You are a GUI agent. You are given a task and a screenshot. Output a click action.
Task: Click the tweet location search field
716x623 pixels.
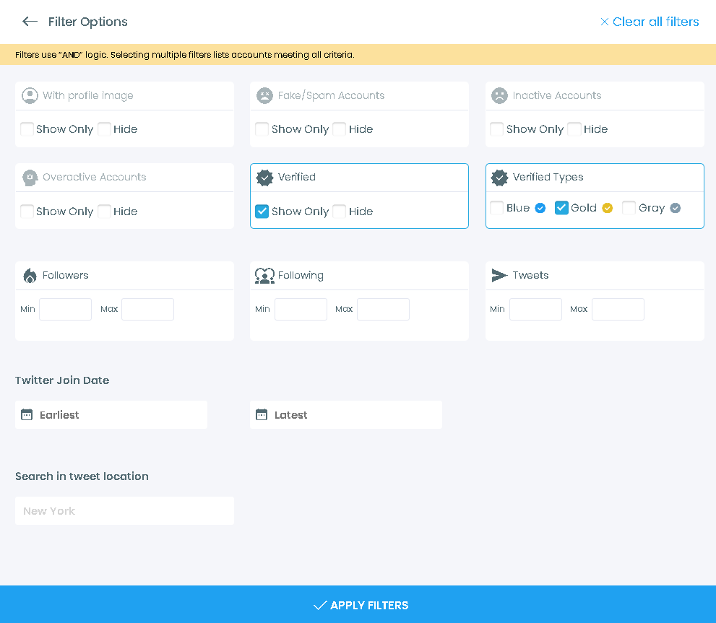(x=124, y=510)
